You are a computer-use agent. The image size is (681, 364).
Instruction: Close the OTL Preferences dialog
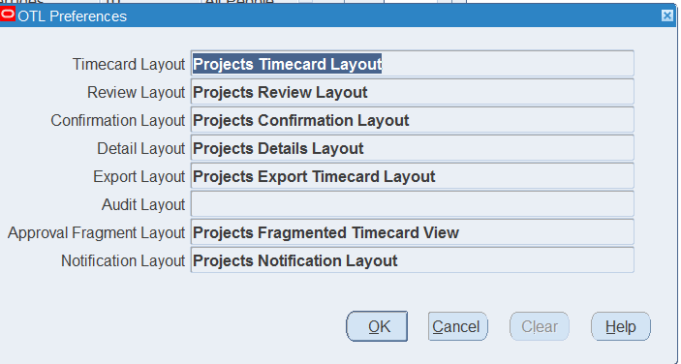point(667,15)
